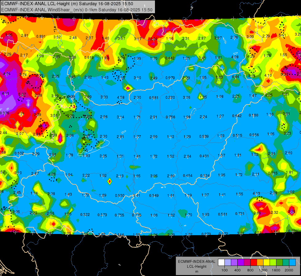
Task: Click wind shear value 0.561
Action: [223, 214]
